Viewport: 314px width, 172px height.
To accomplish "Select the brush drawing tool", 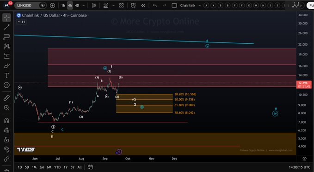I will pyautogui.click(x=6, y=66).
